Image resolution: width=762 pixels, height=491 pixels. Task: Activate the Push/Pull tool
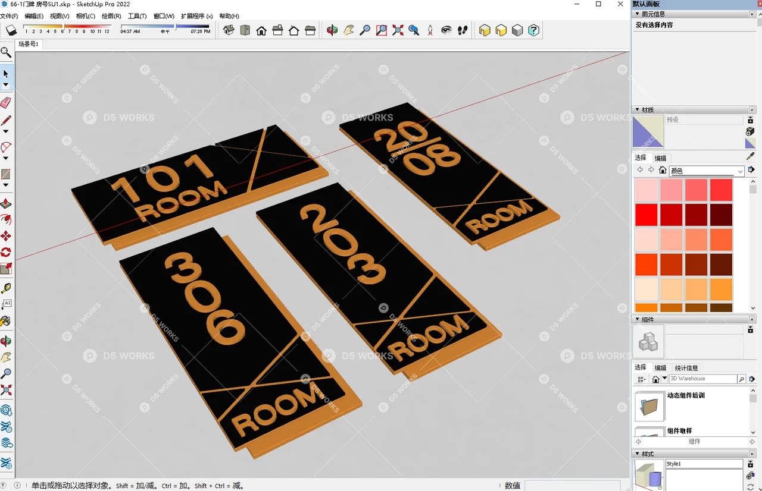[7, 203]
